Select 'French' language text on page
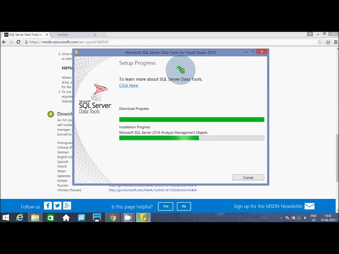The width and height of the screenshot is (339, 254). click(x=62, y=166)
